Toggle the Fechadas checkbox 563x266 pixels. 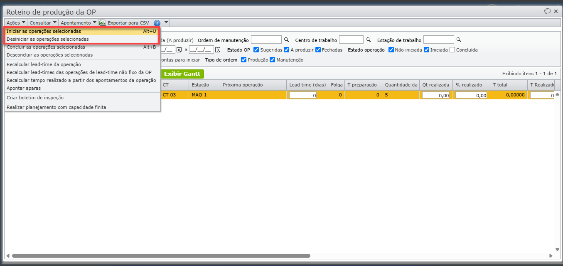pyautogui.click(x=318, y=50)
